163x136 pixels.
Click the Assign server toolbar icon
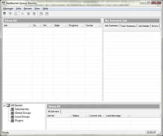(x=41, y=14)
